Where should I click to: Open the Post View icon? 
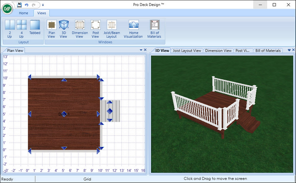[96, 29]
